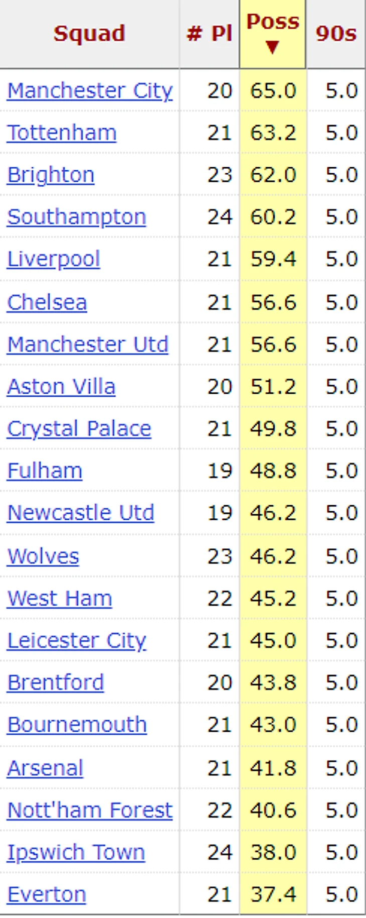Go to Brighton team page
This screenshot has height=918, width=366.
51,175
